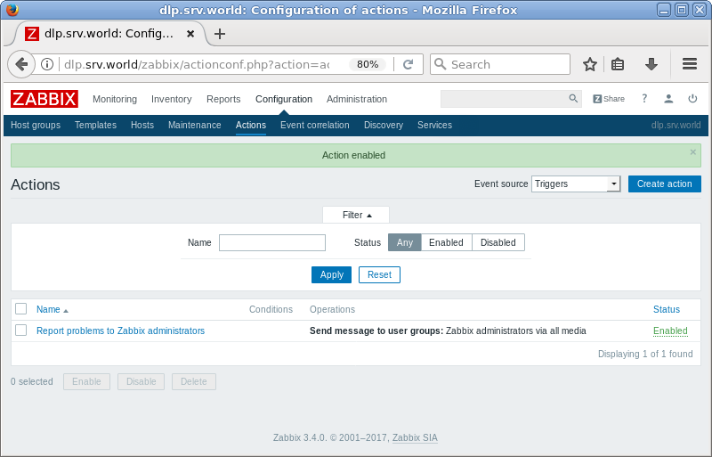712x457 pixels.
Task: Open the Administration menu
Action: 357,99
